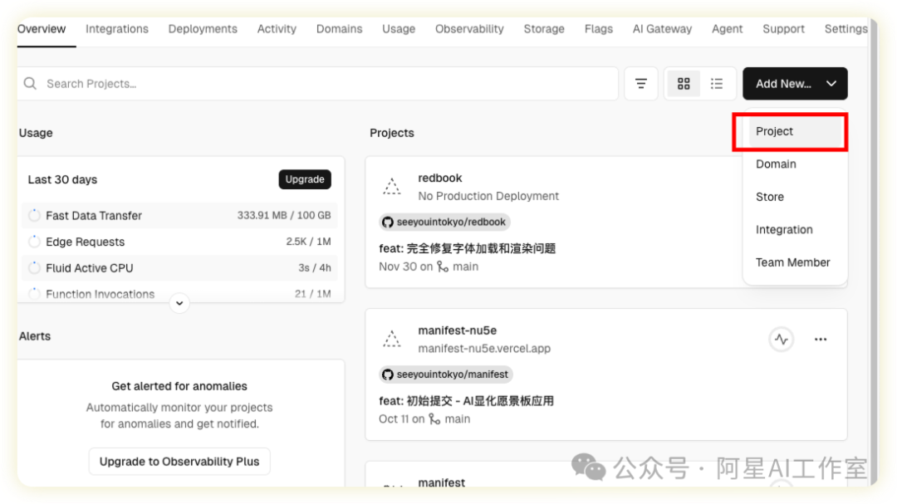Open the manifest project at the bottom
This screenshot has height=504, width=897.
click(441, 482)
